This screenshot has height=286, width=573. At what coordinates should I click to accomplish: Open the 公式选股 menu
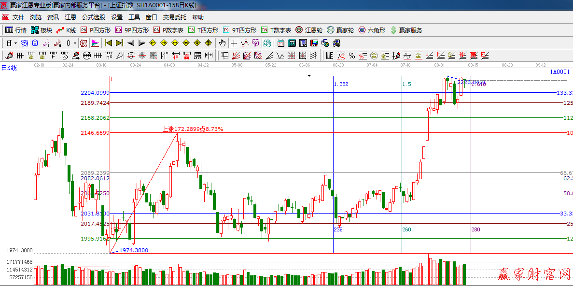93,17
